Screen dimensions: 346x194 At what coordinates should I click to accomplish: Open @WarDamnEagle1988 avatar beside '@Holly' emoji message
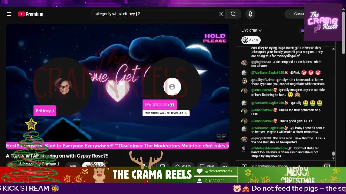coord(244,103)
